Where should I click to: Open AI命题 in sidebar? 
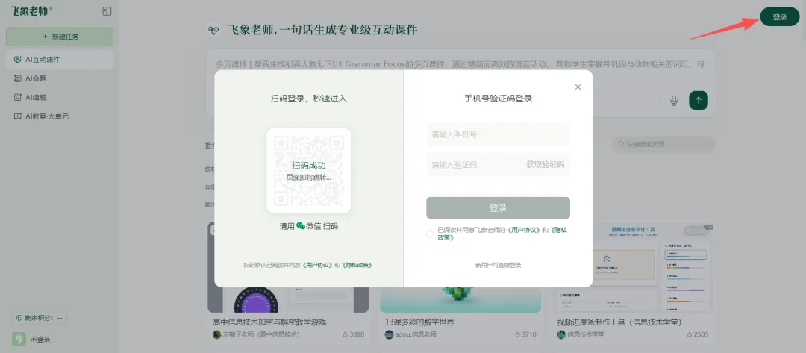coord(60,78)
